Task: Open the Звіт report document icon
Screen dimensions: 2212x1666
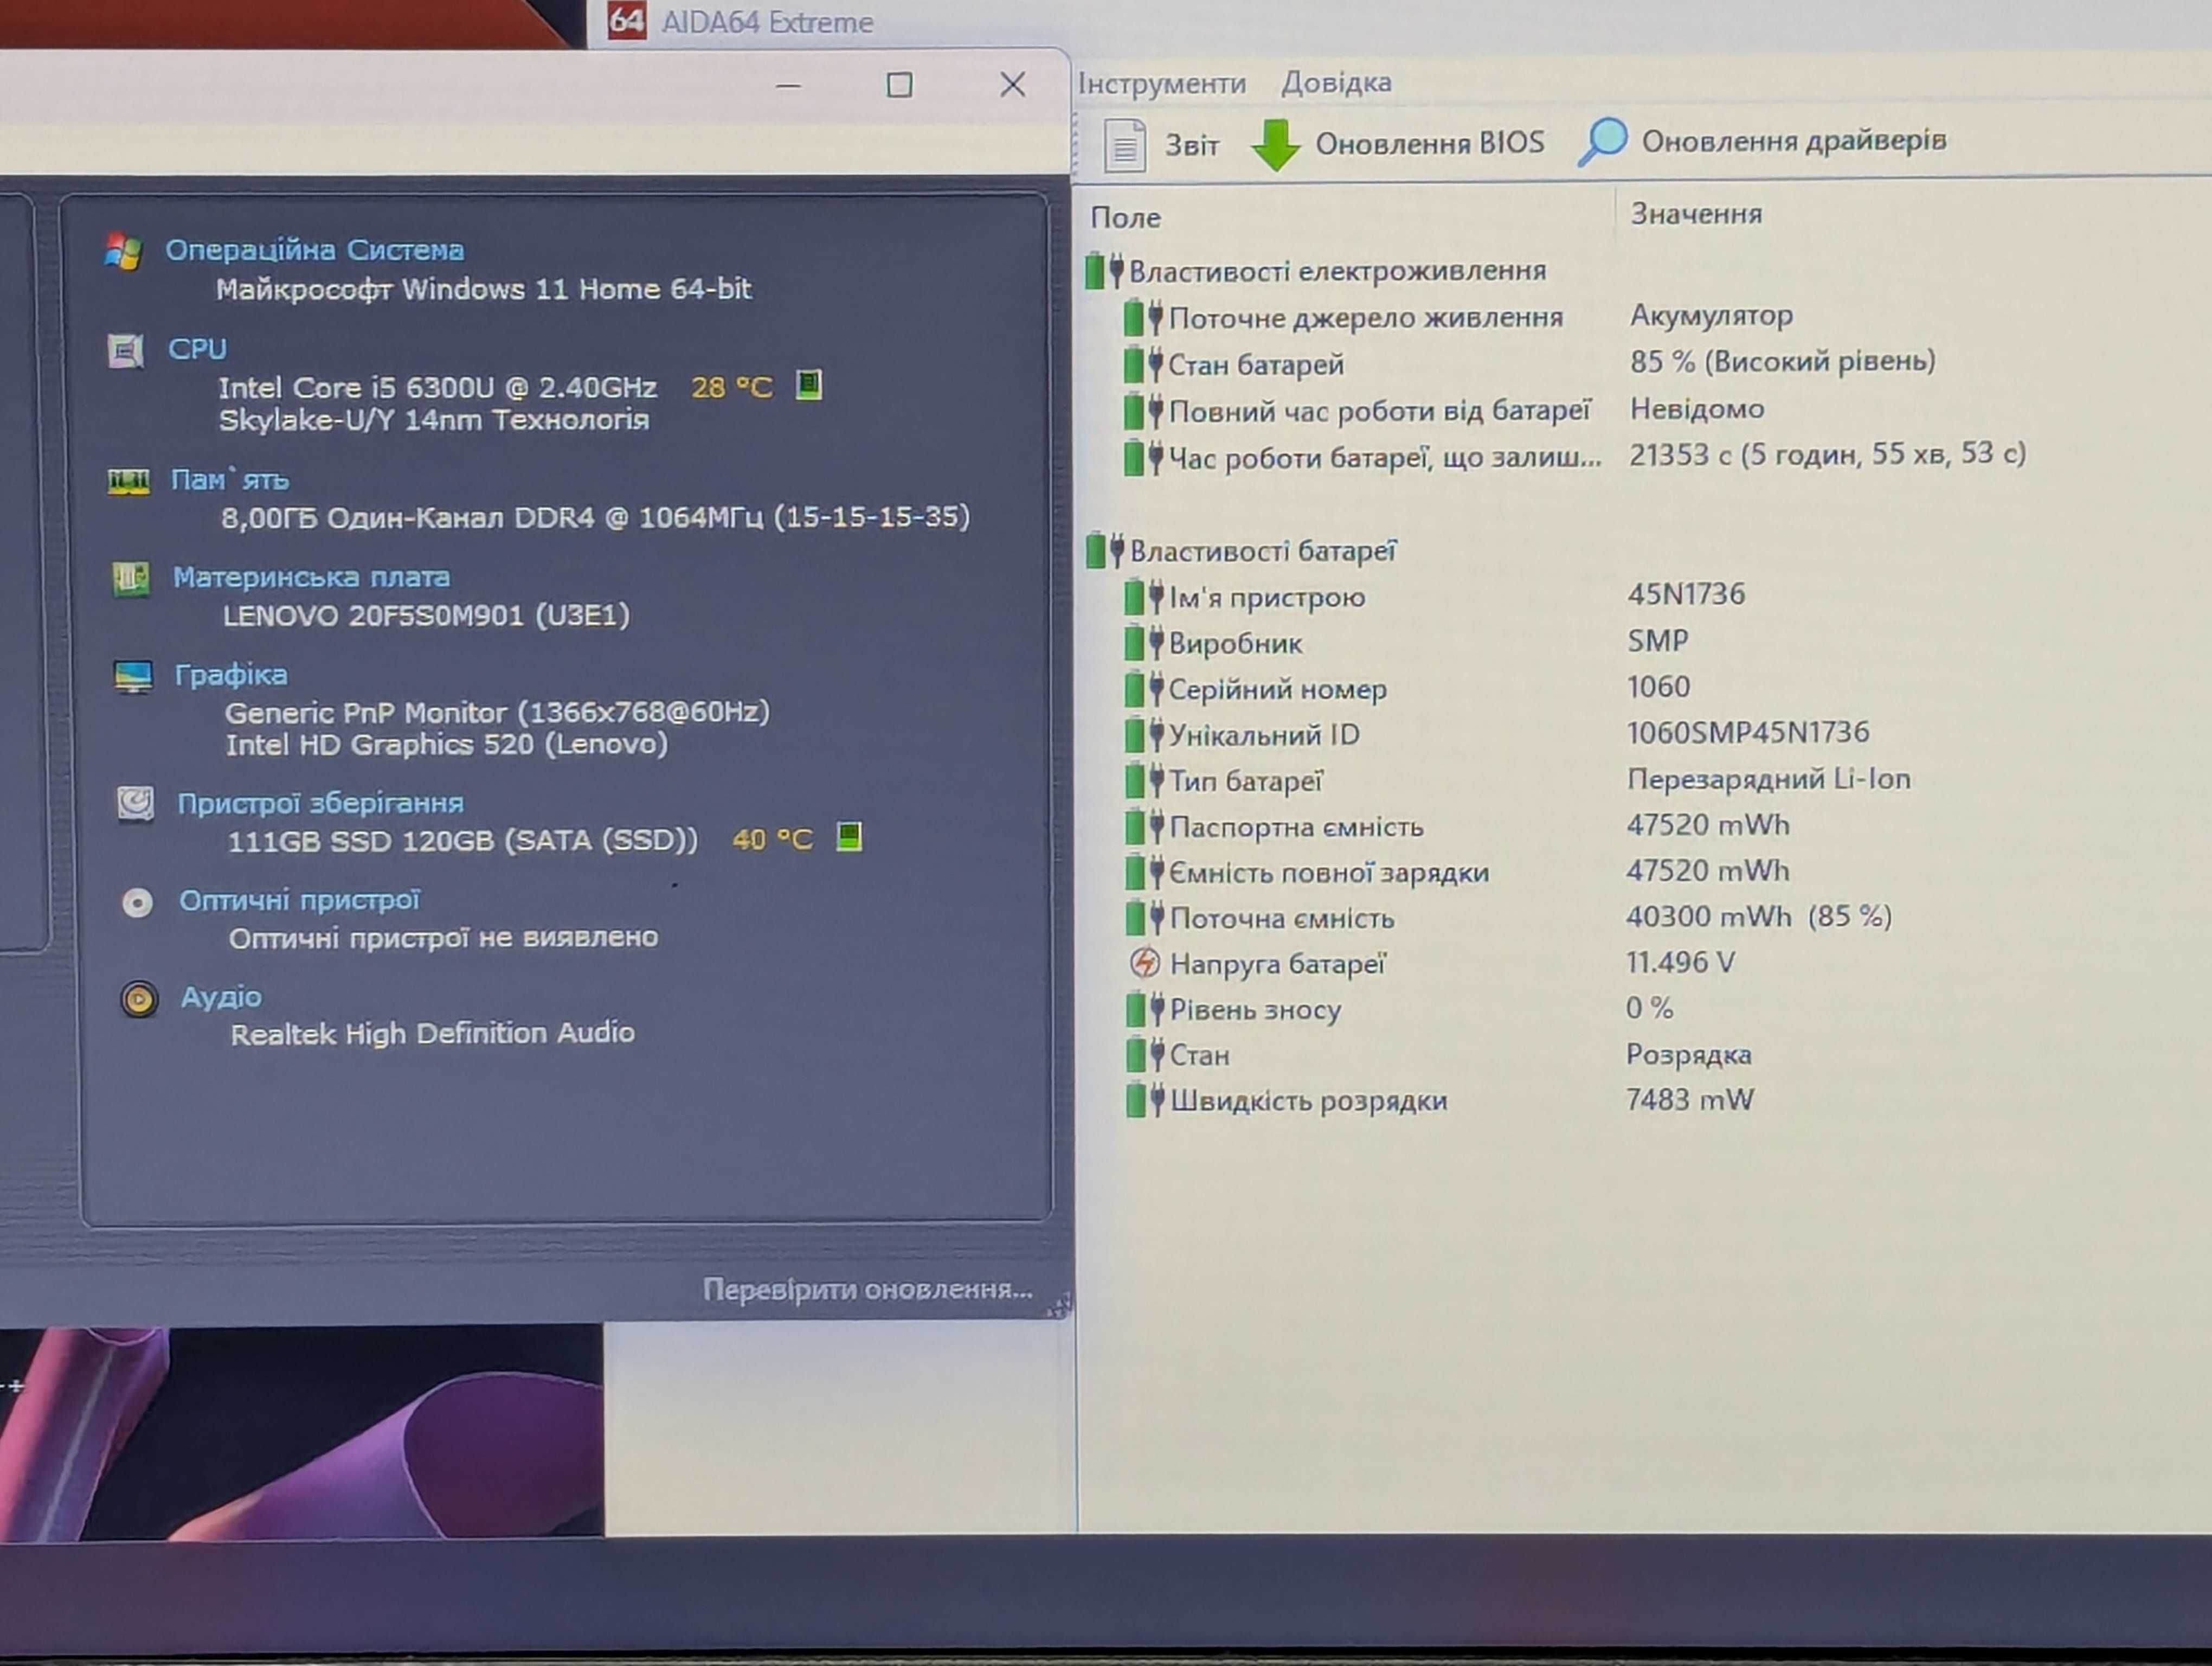Action: [1125, 145]
